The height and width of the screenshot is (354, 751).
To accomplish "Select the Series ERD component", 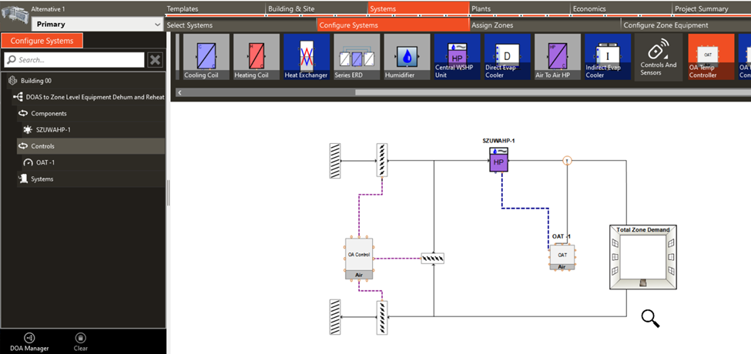I will click(357, 56).
